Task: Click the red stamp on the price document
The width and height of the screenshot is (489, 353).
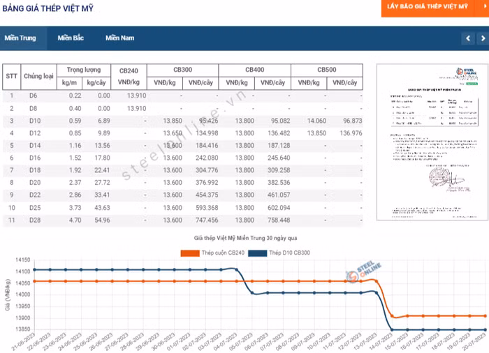Action: 437,176
